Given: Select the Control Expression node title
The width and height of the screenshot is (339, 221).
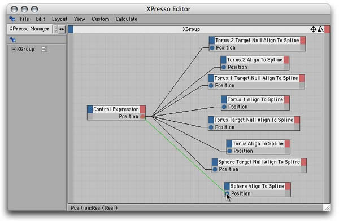Looking at the screenshot, I should pos(116,109).
